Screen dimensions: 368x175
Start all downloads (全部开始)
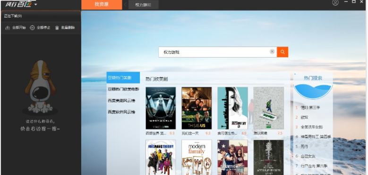(x=16, y=28)
